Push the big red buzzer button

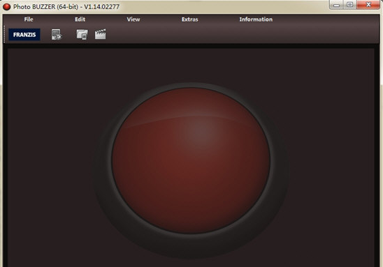coord(191,160)
